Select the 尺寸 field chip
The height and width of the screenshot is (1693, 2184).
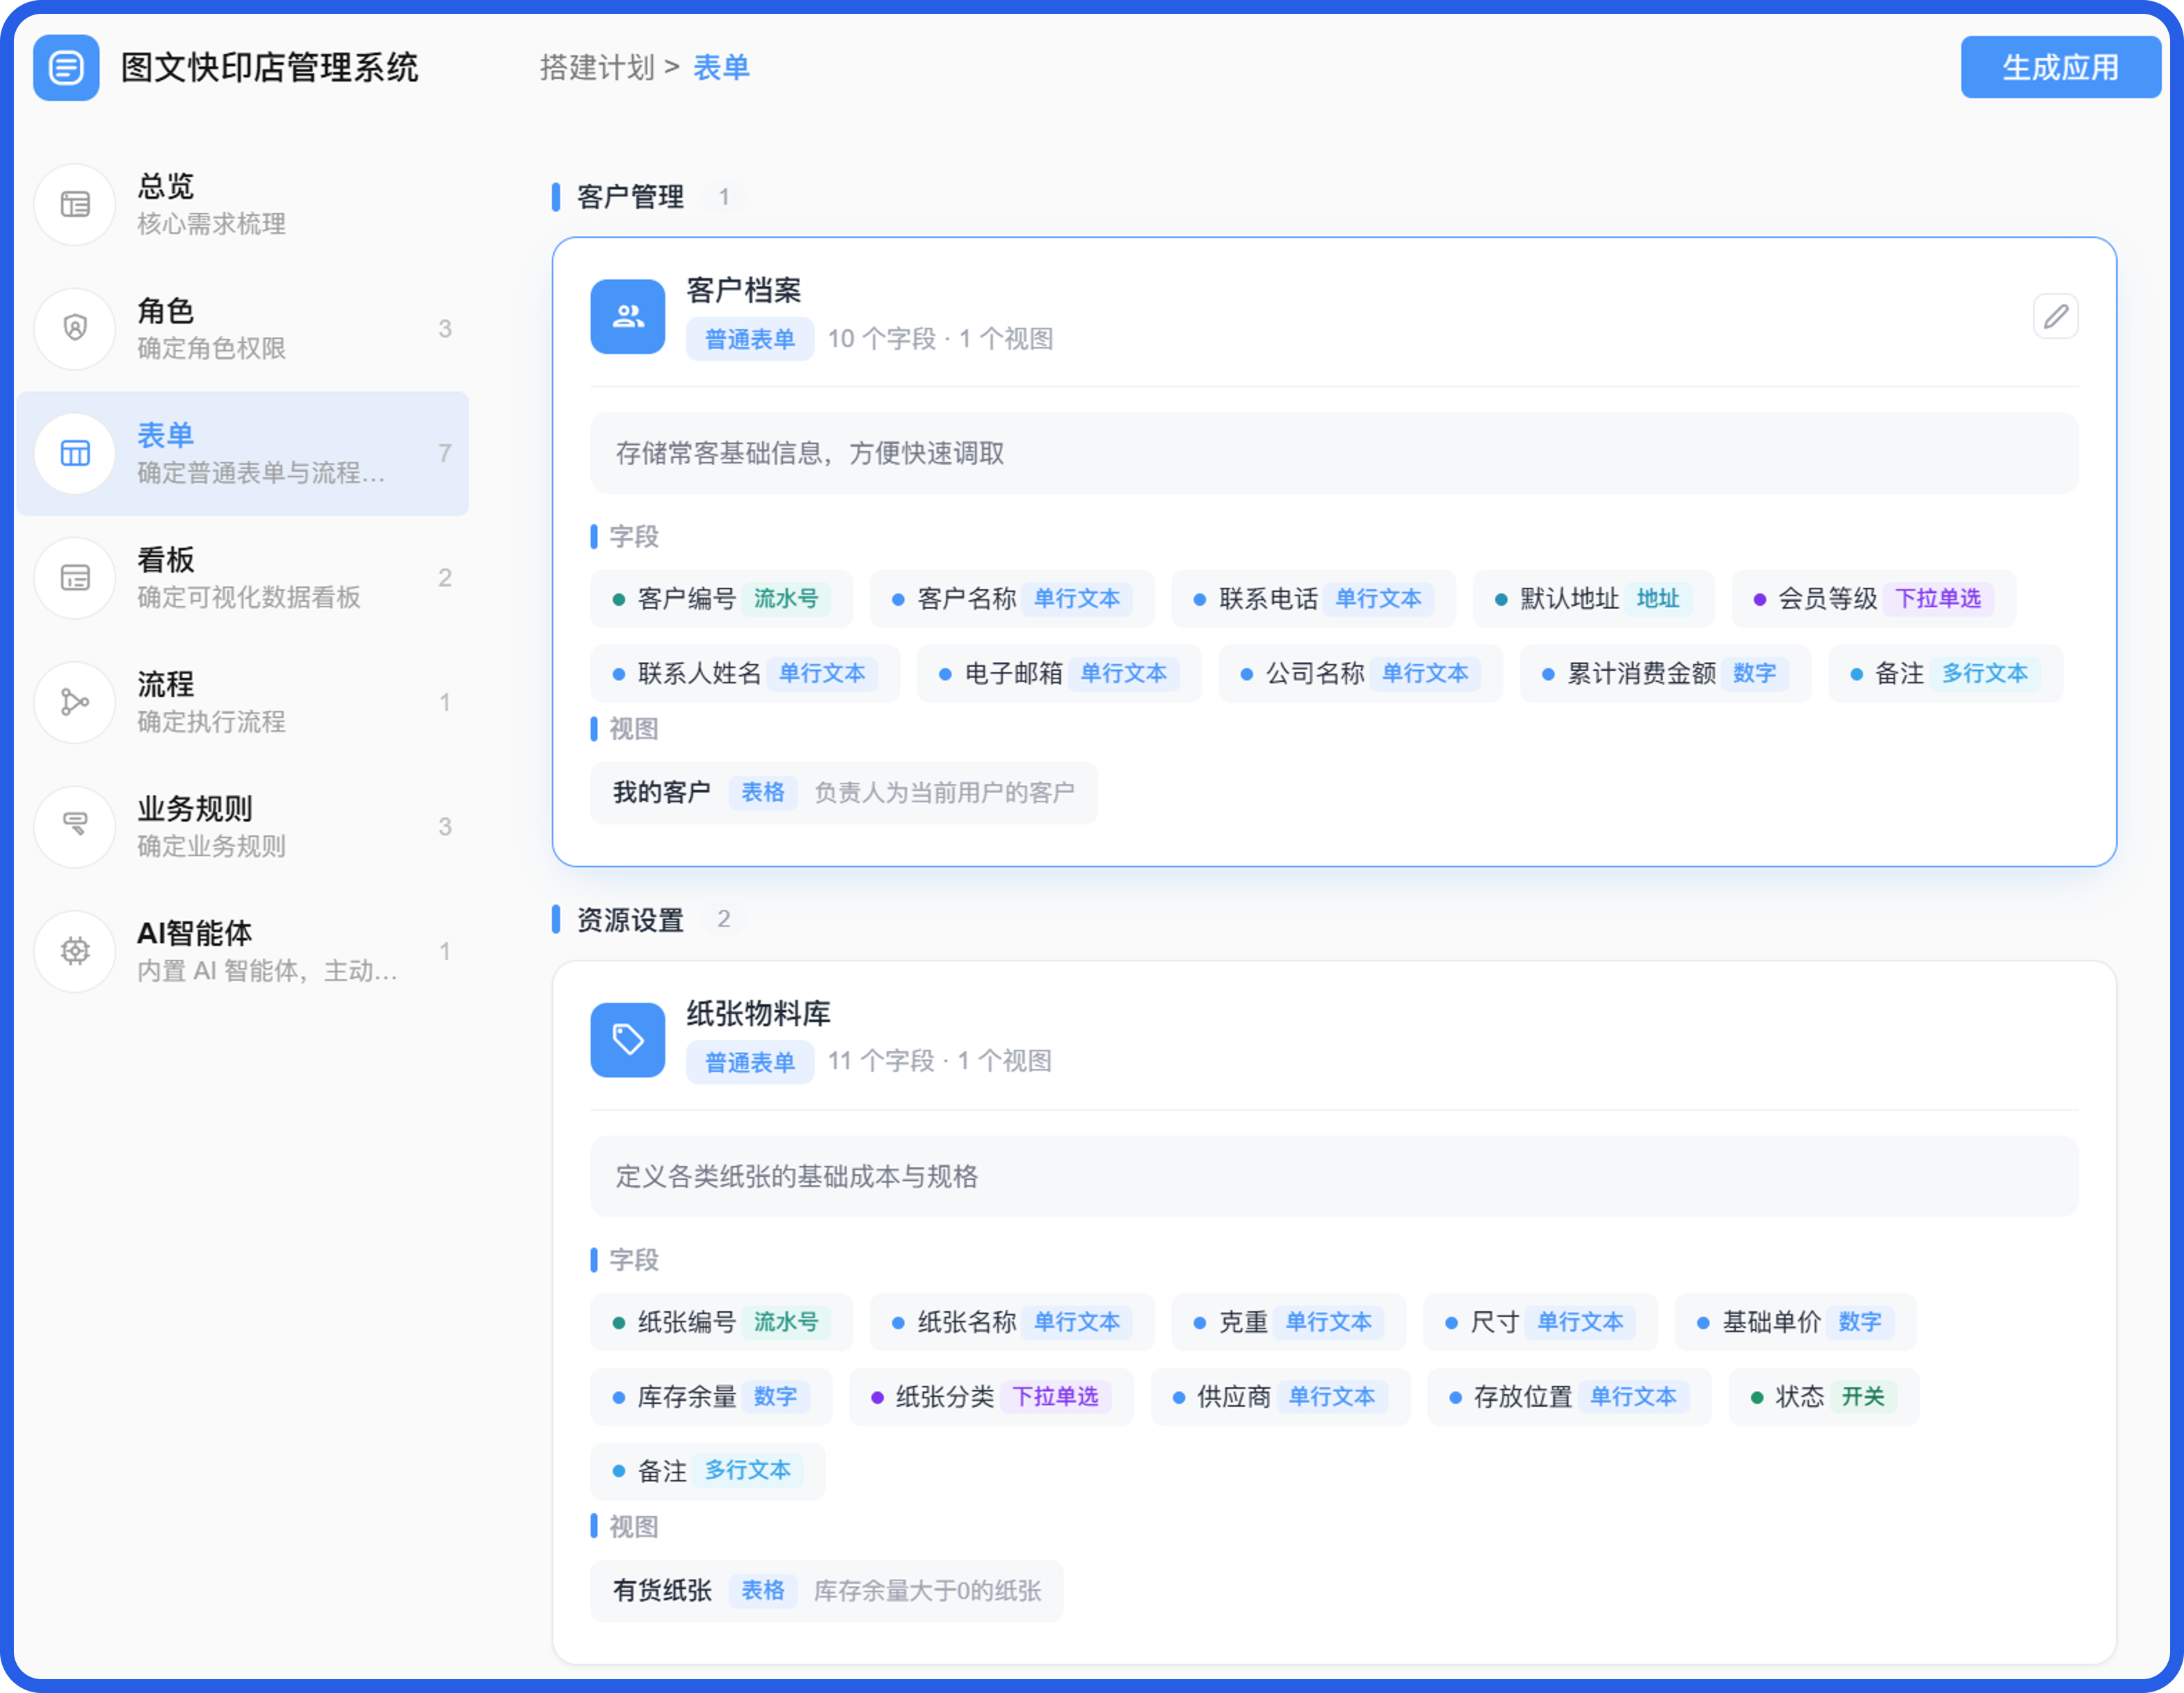click(x=1540, y=1321)
